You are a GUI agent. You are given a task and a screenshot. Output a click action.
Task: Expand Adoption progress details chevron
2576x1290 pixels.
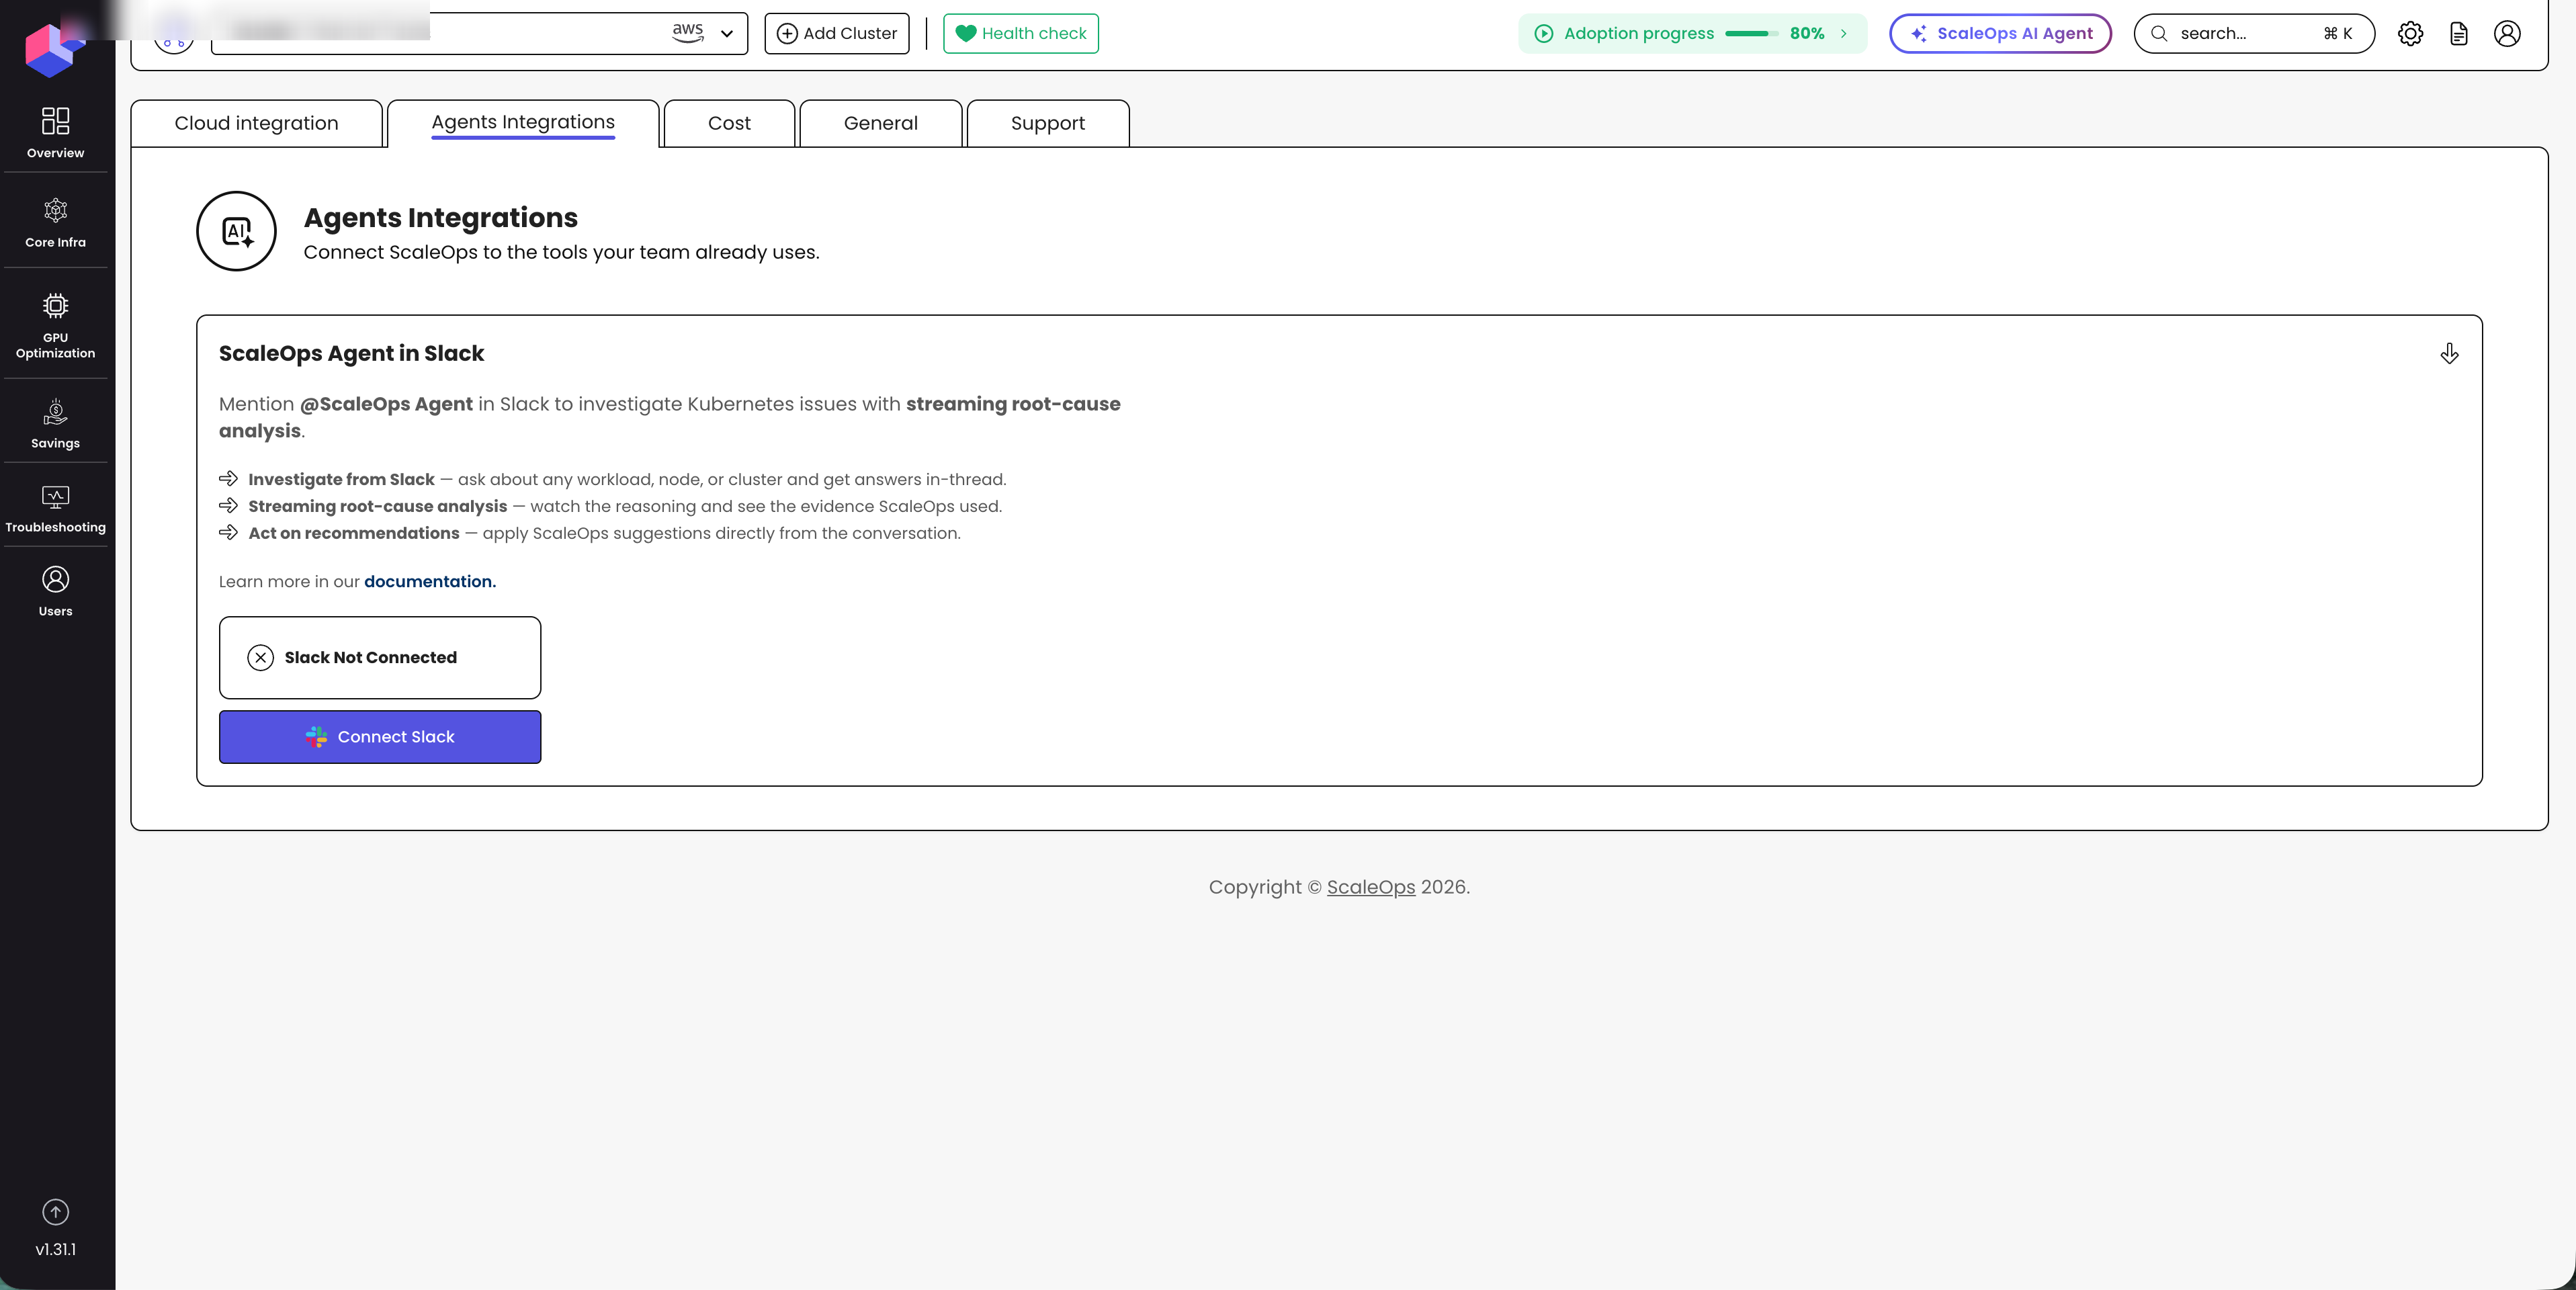click(x=1843, y=34)
